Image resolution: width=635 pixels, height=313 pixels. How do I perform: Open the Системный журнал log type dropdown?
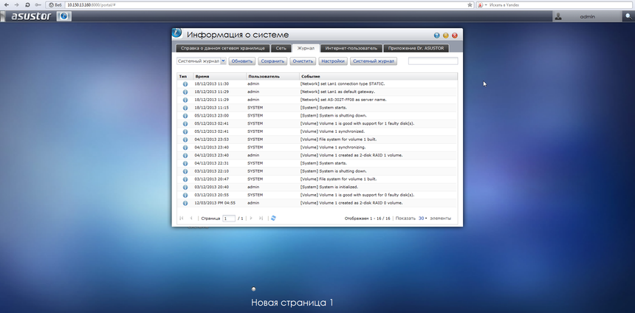[201, 61]
